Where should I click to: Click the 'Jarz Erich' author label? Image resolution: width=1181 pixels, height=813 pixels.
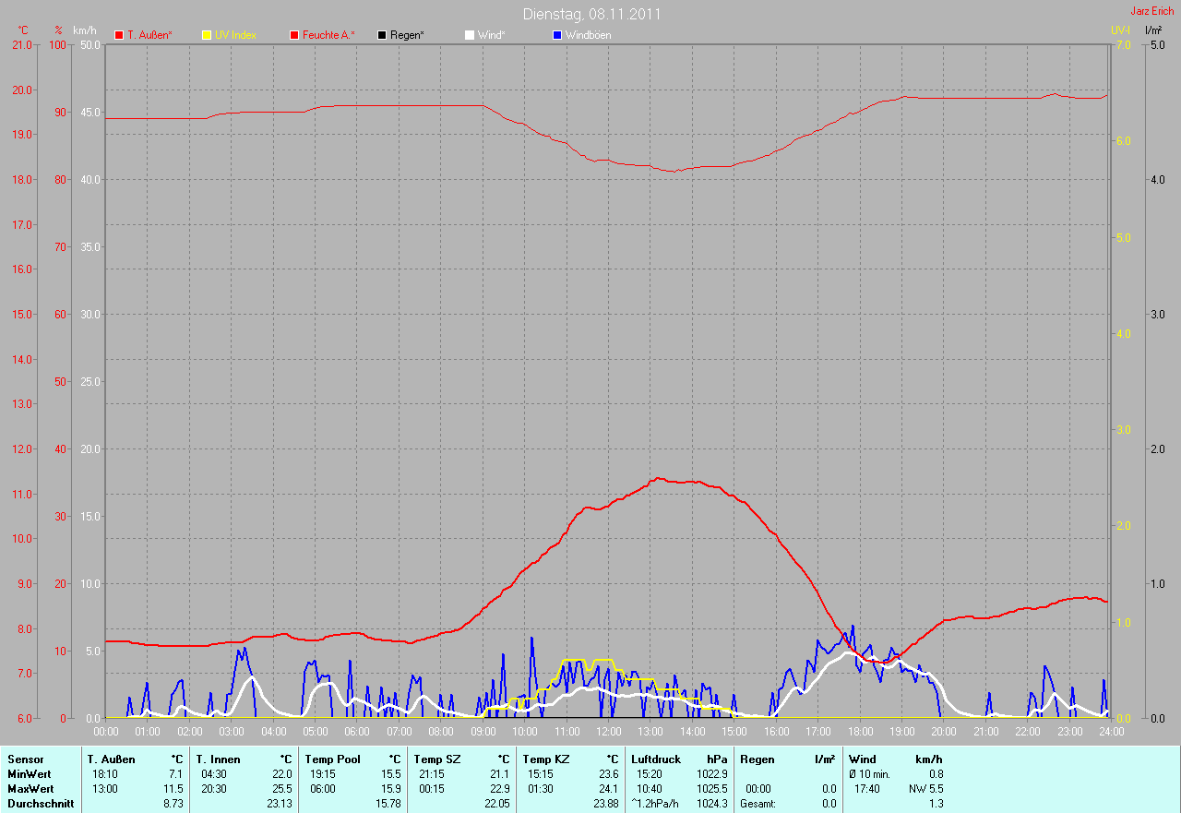pos(1152,10)
